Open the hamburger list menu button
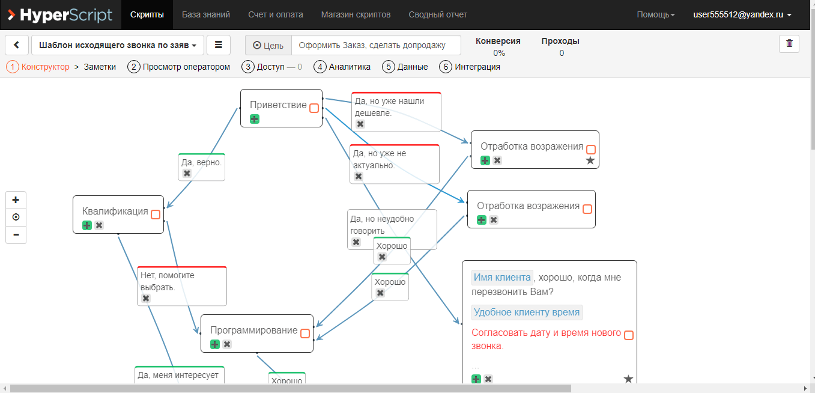 [x=219, y=45]
